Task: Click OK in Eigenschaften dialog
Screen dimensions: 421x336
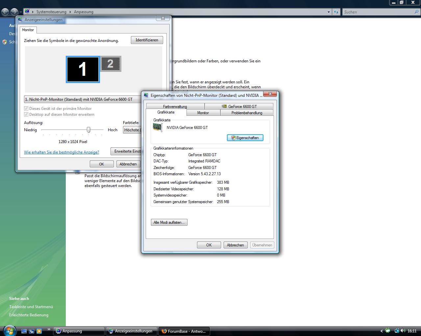Action: [x=209, y=245]
